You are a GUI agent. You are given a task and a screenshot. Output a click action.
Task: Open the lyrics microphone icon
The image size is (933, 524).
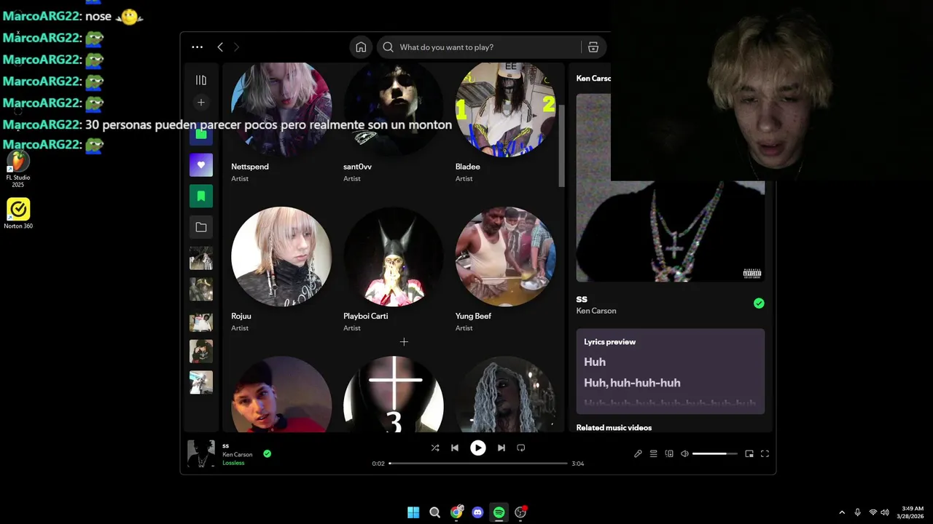pyautogui.click(x=638, y=453)
